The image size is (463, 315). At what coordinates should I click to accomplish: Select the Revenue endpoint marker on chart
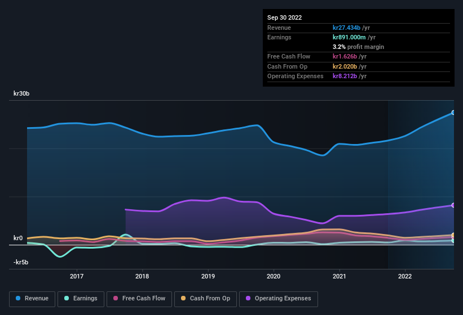coord(453,112)
